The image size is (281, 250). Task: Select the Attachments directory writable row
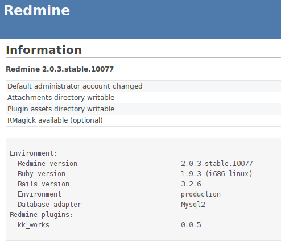coord(143,98)
